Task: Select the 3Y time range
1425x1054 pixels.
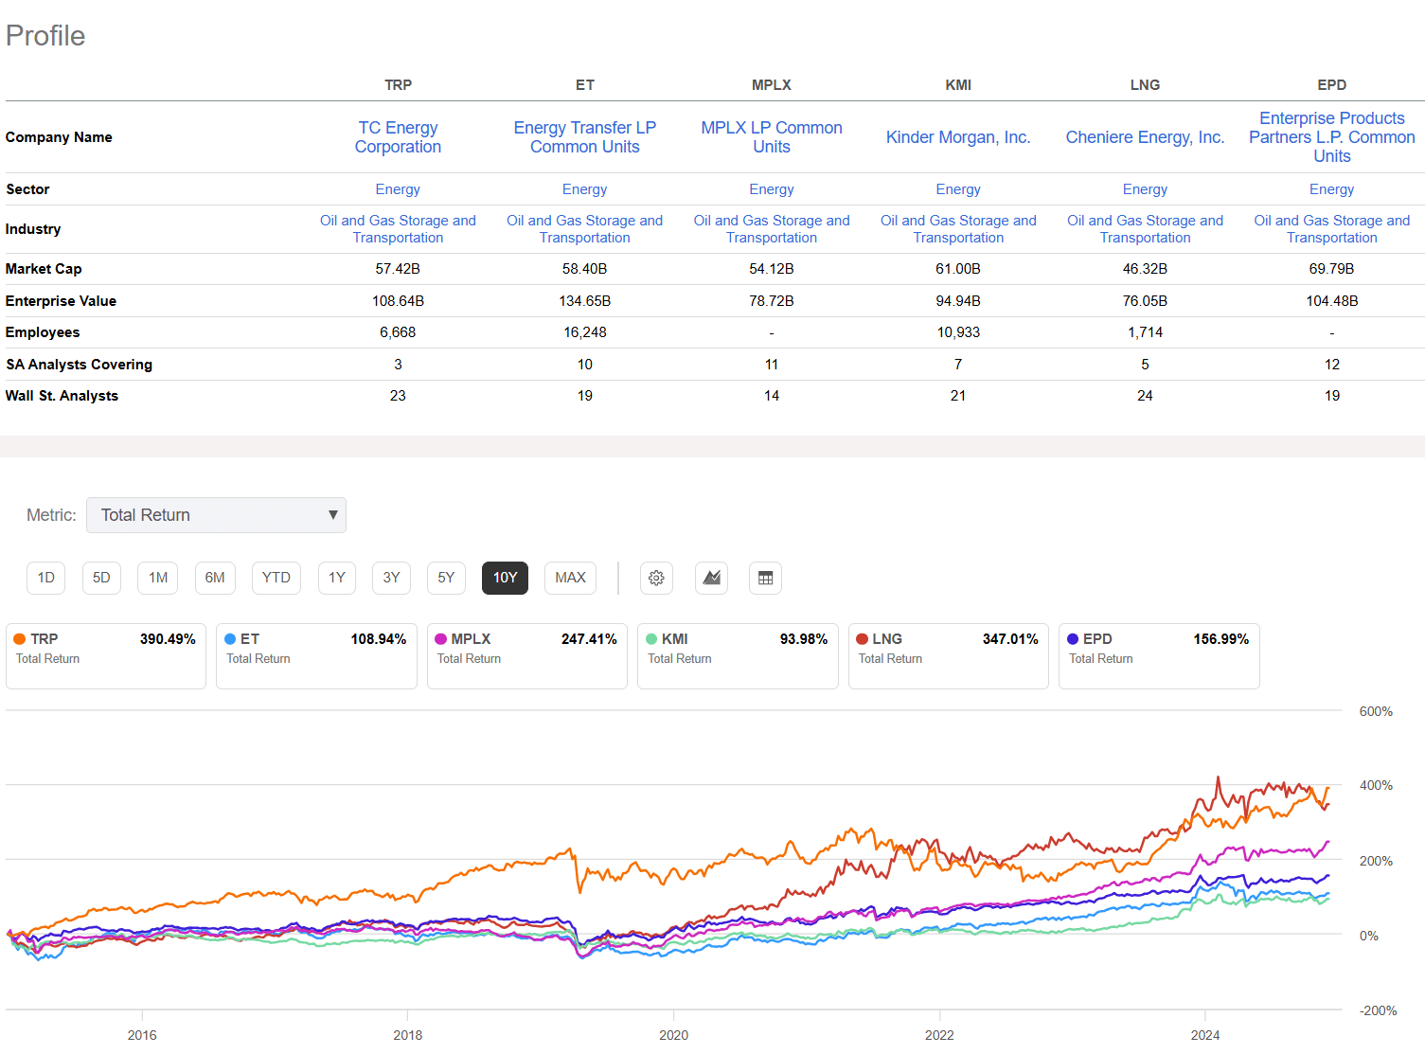Action: click(x=391, y=578)
